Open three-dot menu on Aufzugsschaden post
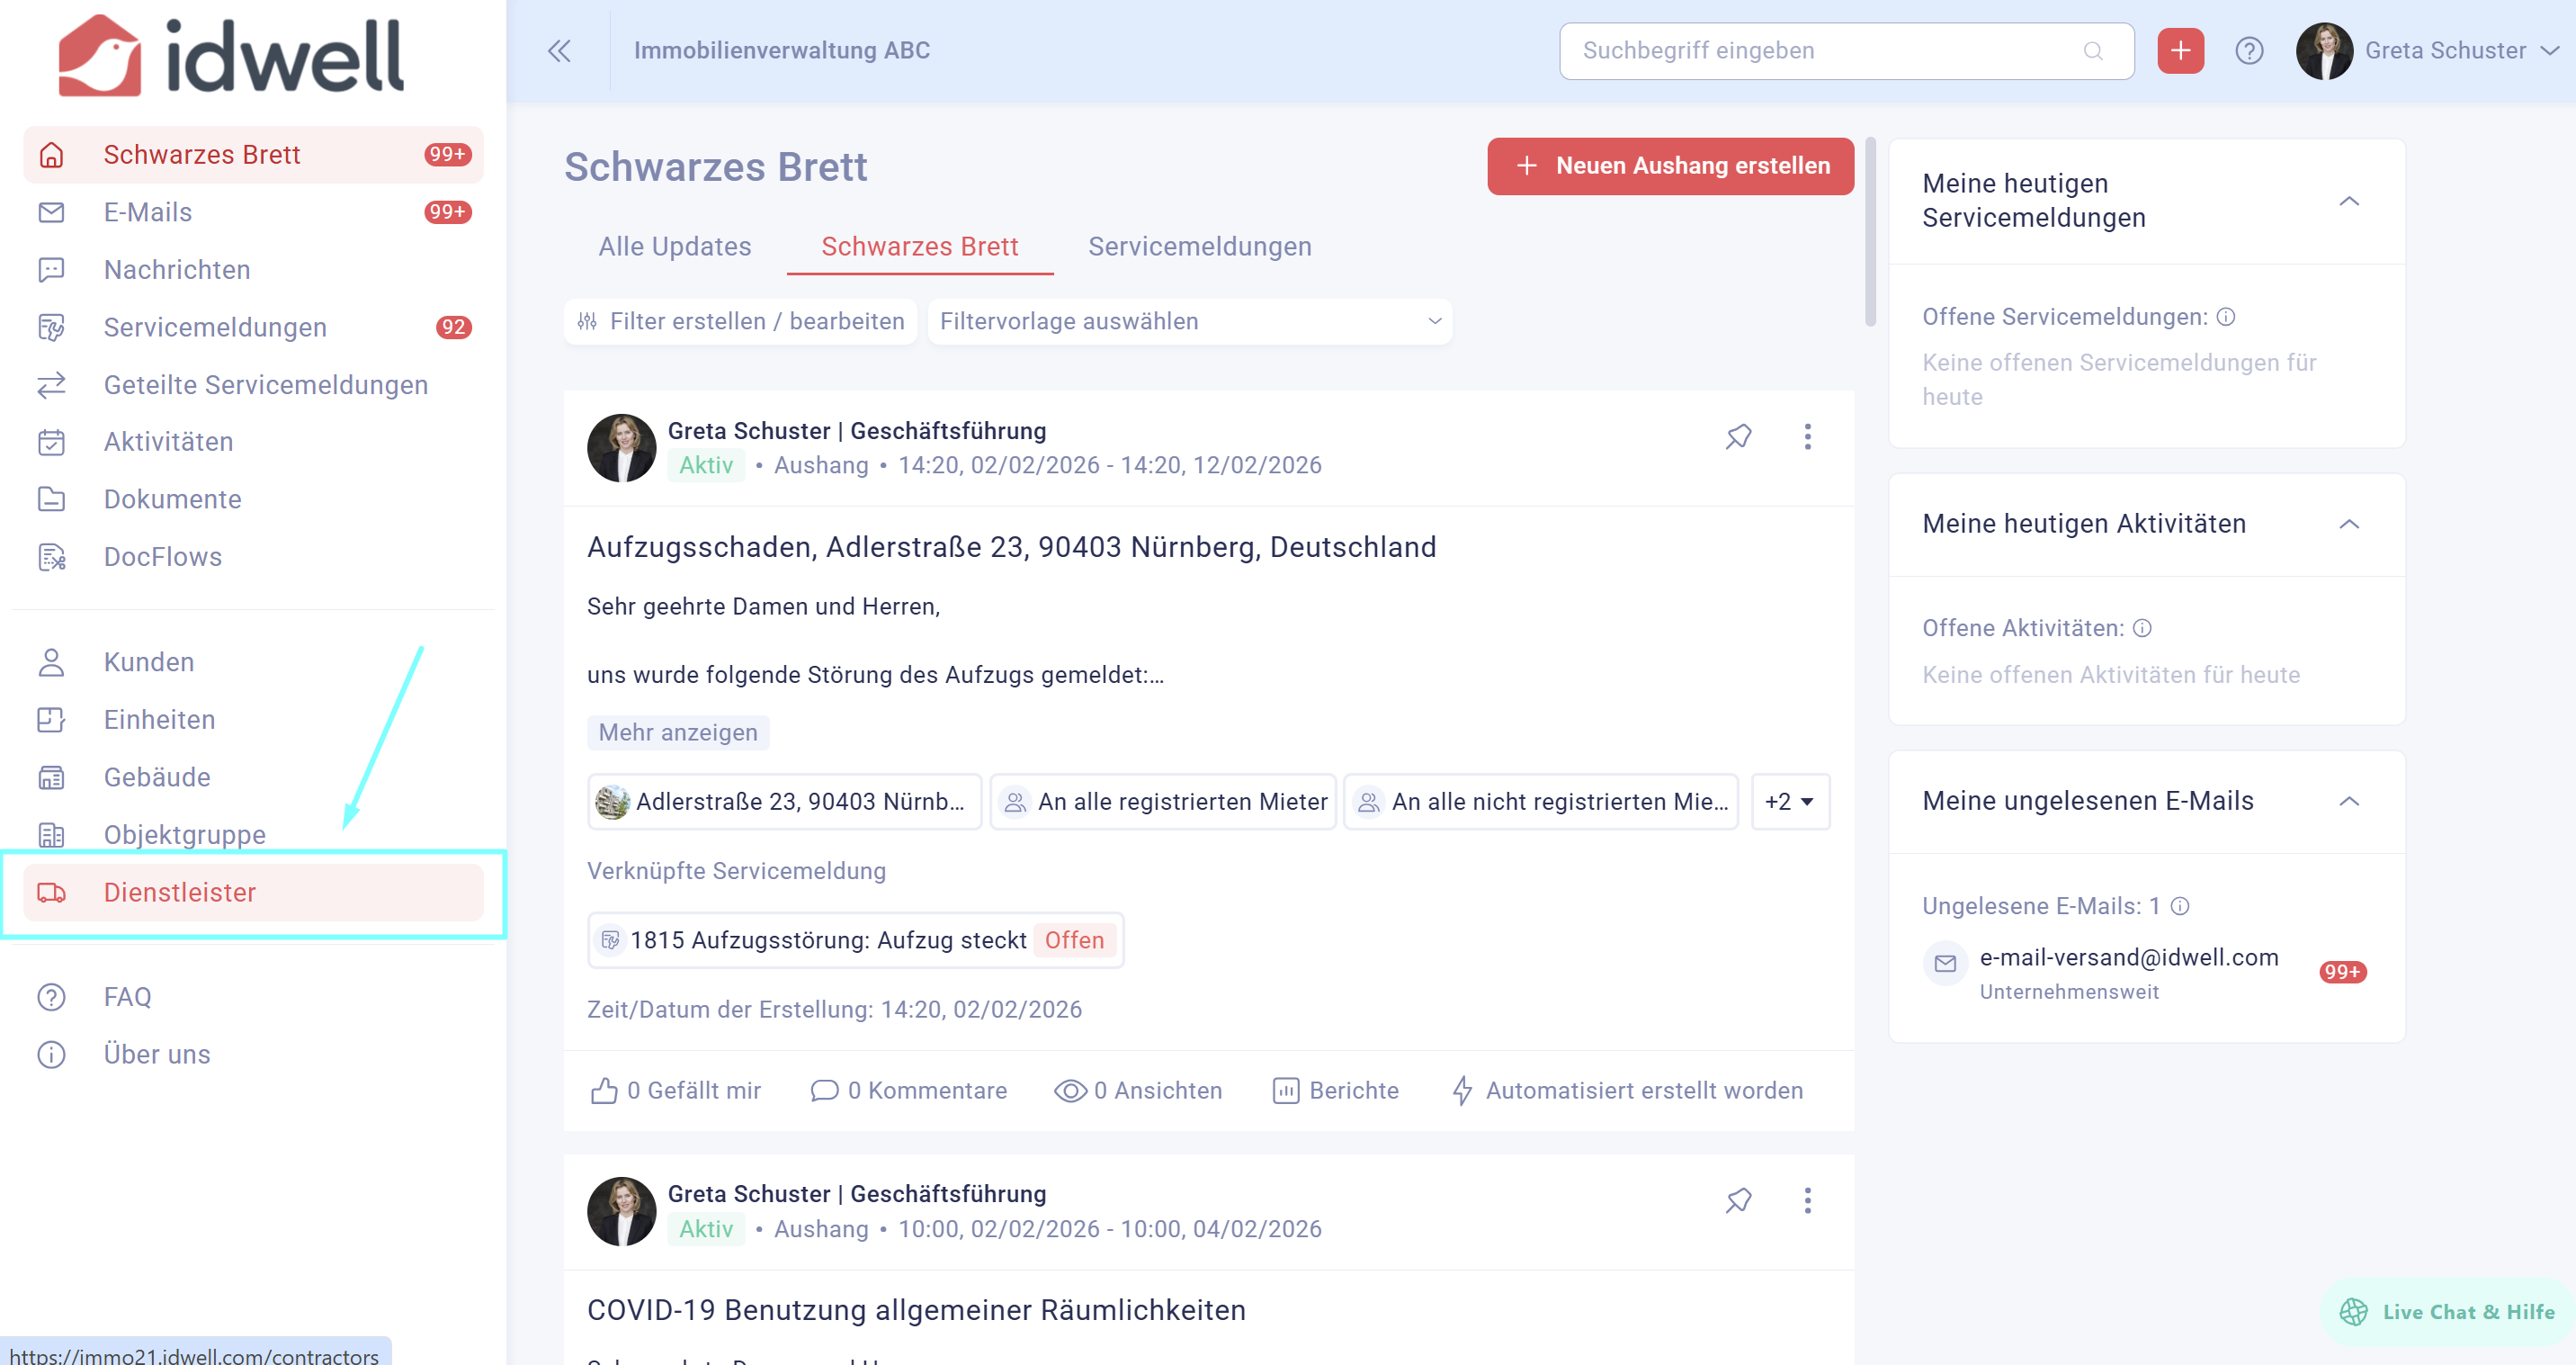This screenshot has height=1365, width=2576. pyautogui.click(x=1807, y=436)
